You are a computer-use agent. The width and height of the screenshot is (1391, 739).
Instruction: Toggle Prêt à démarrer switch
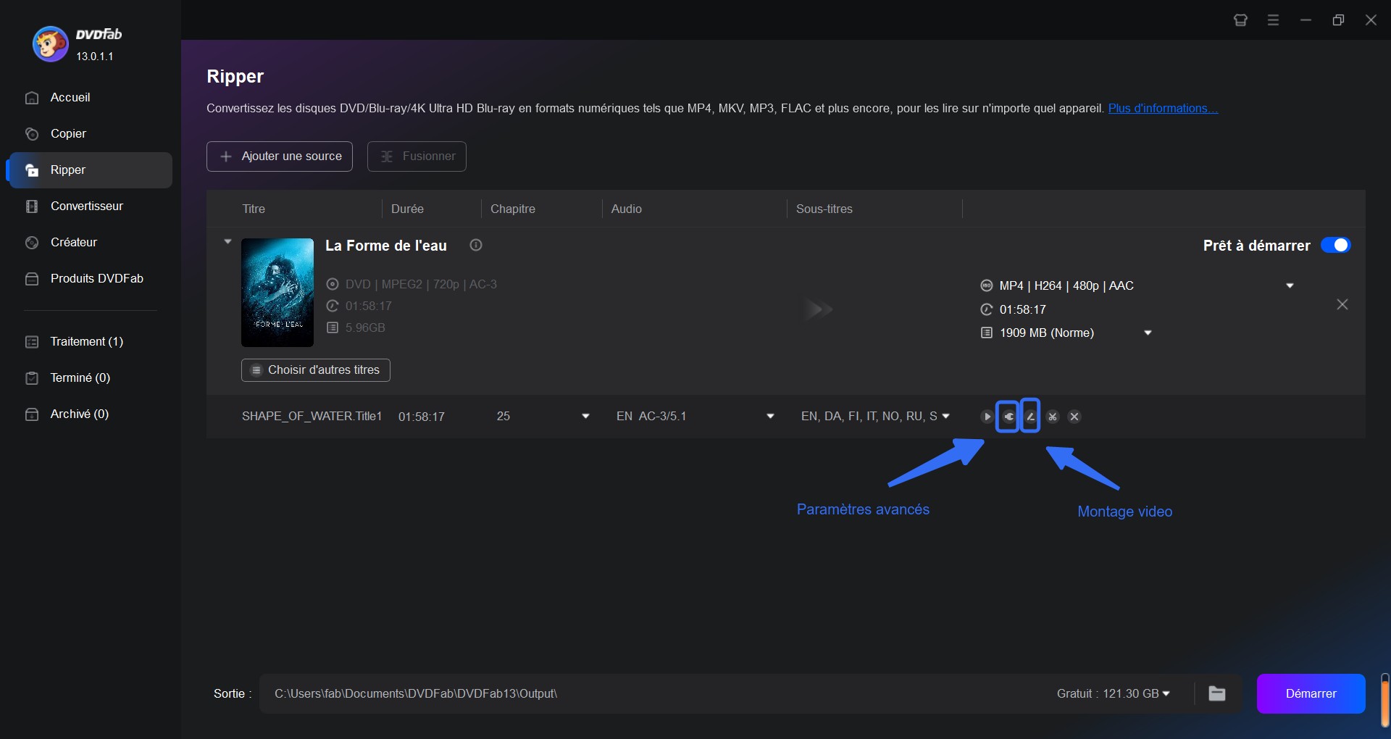click(x=1335, y=245)
